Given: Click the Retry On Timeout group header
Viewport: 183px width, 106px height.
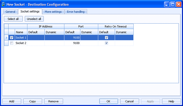Looking at the screenshot, I should (116, 26).
